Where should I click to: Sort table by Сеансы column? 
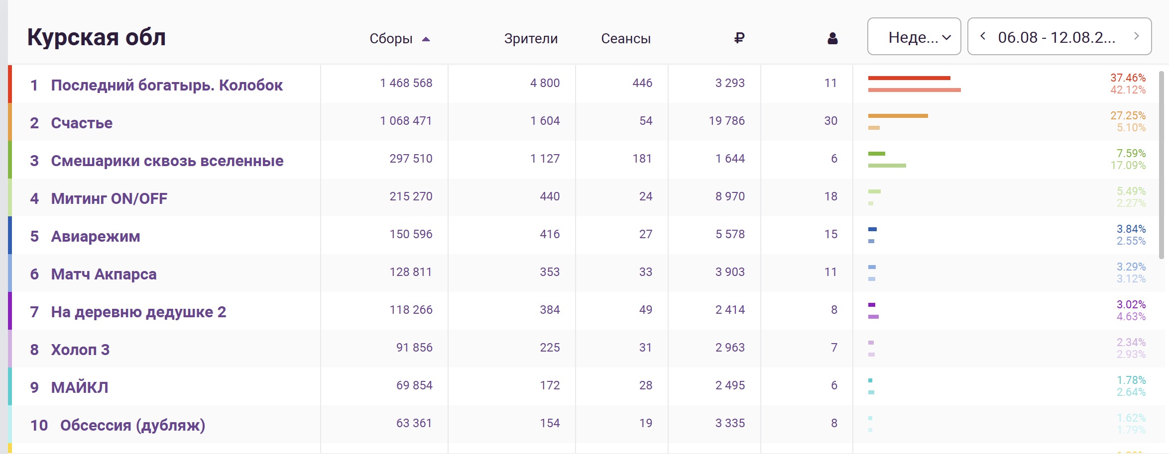tap(626, 38)
